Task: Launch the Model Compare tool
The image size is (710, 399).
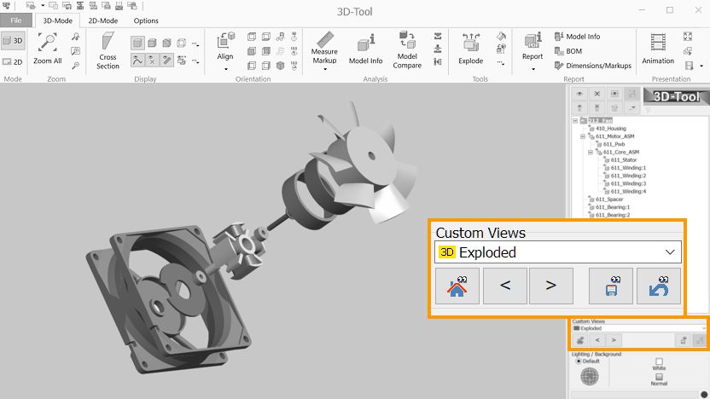Action: tap(407, 49)
